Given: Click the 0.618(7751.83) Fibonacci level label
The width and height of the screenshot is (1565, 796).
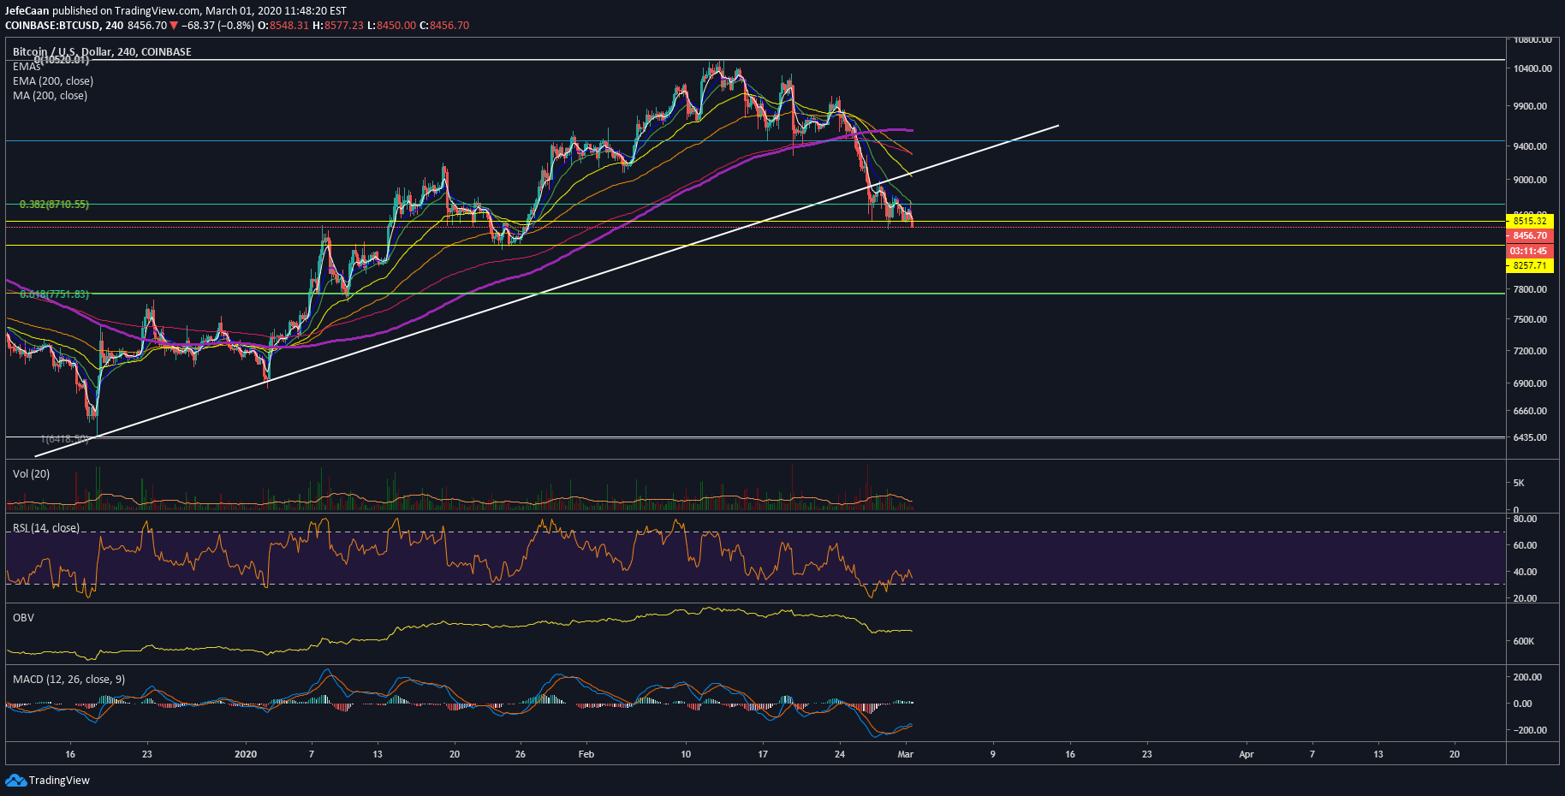Looking at the screenshot, I should pyautogui.click(x=54, y=294).
